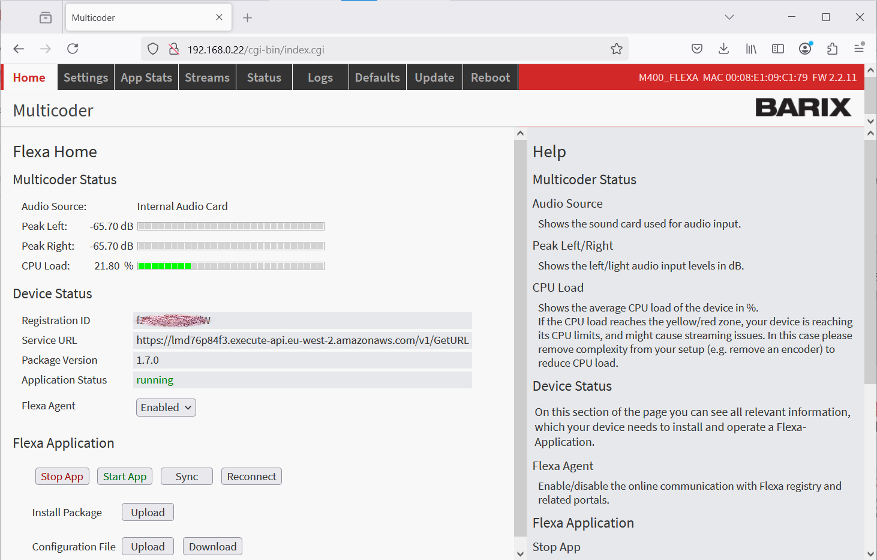
Task: Click the Save to Pocket icon
Action: click(696, 49)
